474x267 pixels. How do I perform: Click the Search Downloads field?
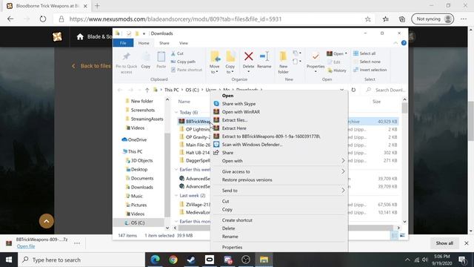tap(385, 90)
